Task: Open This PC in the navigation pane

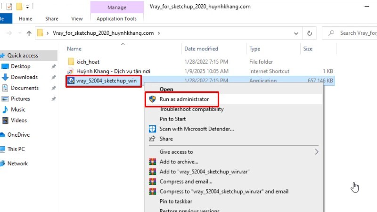Action: point(16,149)
